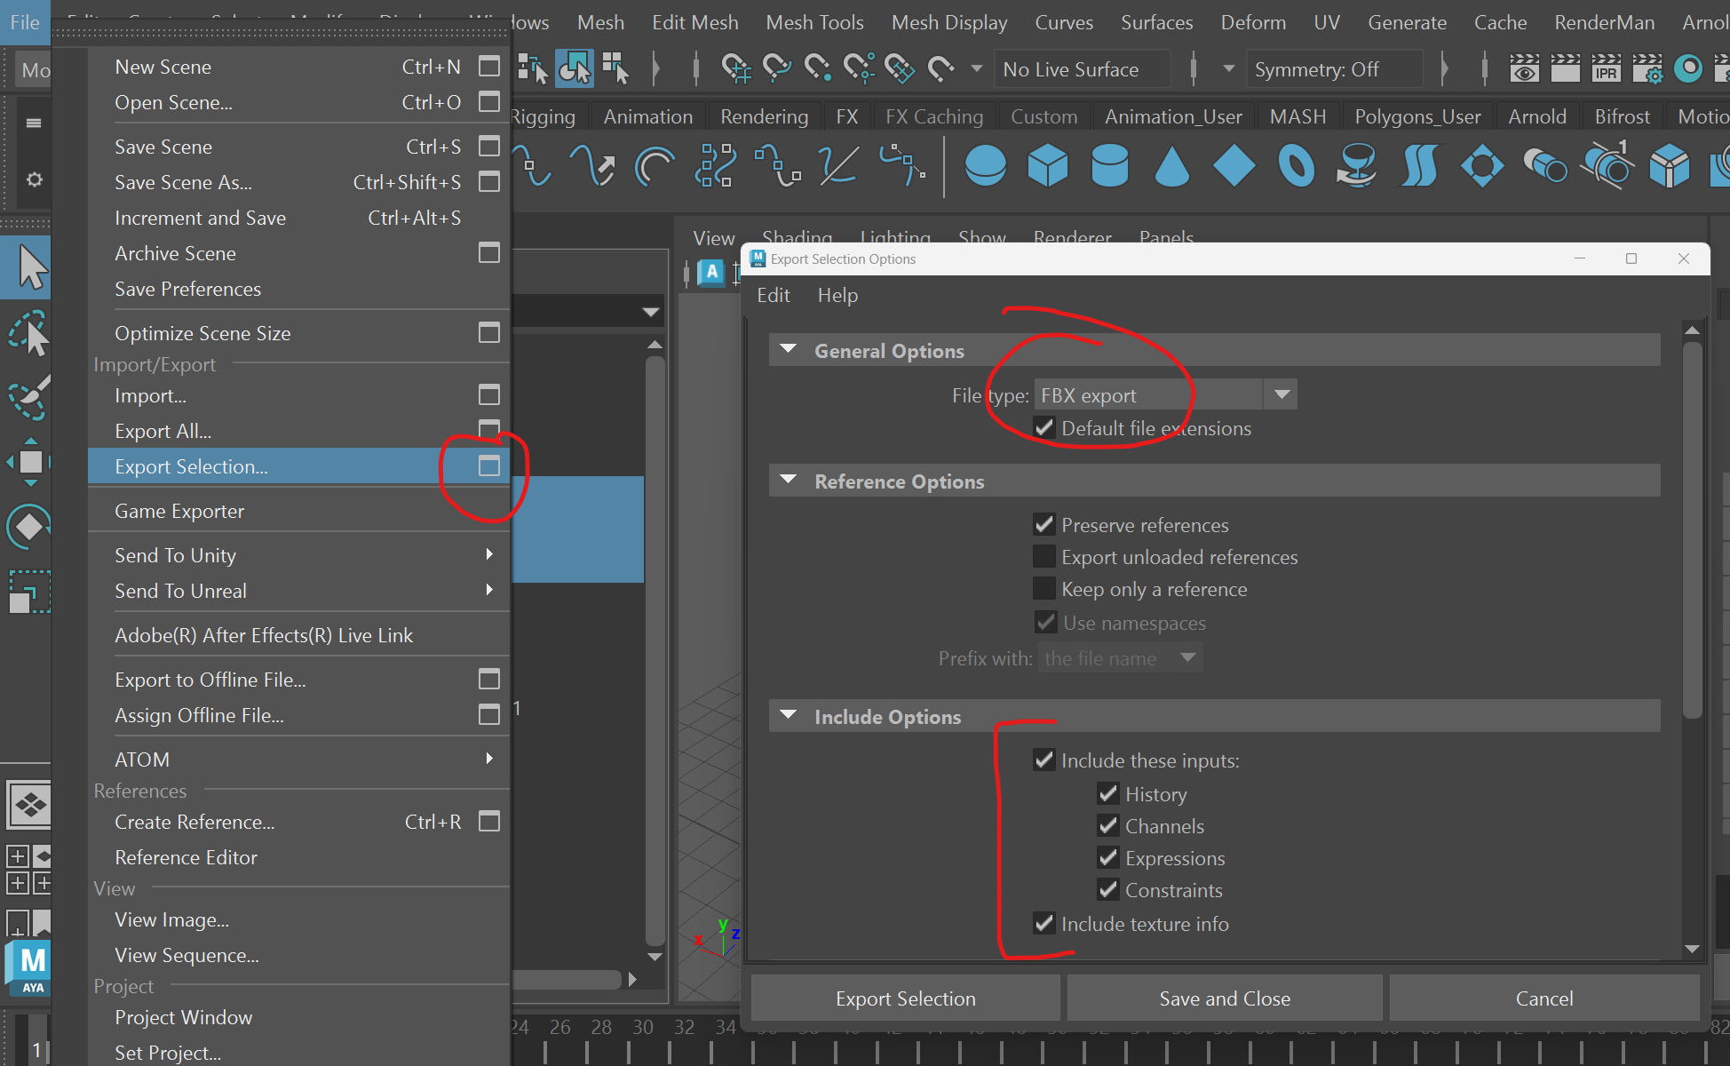This screenshot has width=1730, height=1066.
Task: Open Save Scene As option box
Action: (x=489, y=181)
